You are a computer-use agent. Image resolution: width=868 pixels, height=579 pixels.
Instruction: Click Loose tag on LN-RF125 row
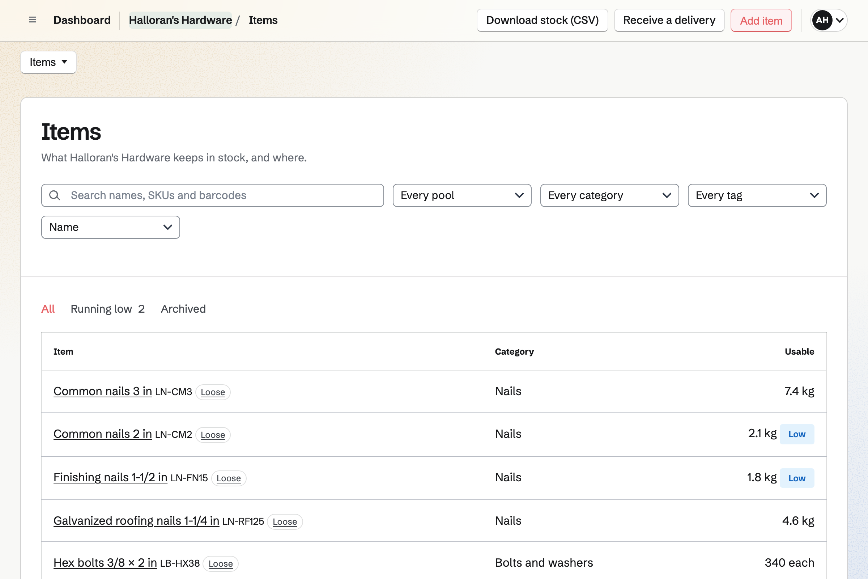coord(285,522)
